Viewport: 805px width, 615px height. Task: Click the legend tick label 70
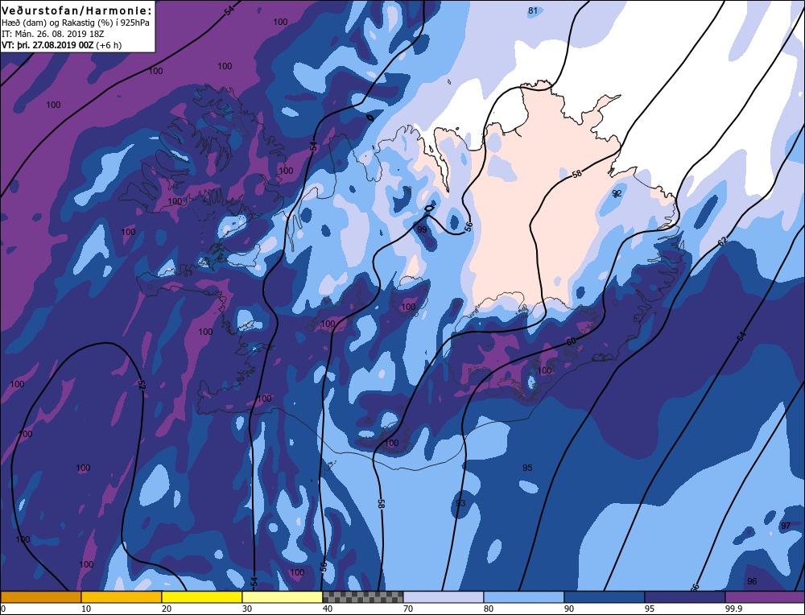coord(408,609)
